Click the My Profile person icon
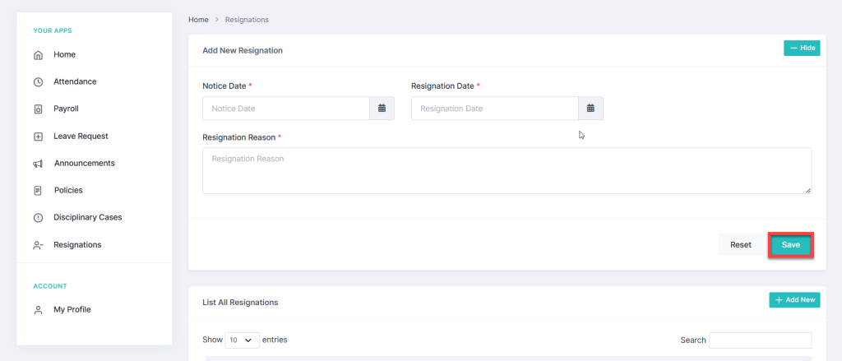This screenshot has height=361, width=842. pyautogui.click(x=38, y=310)
